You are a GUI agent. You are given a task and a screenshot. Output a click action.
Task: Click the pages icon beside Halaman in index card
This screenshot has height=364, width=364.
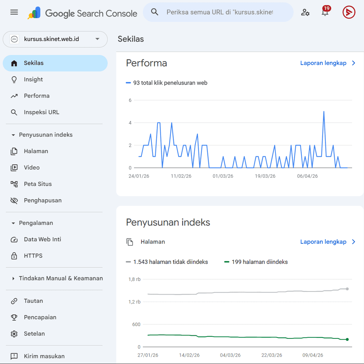click(x=130, y=242)
